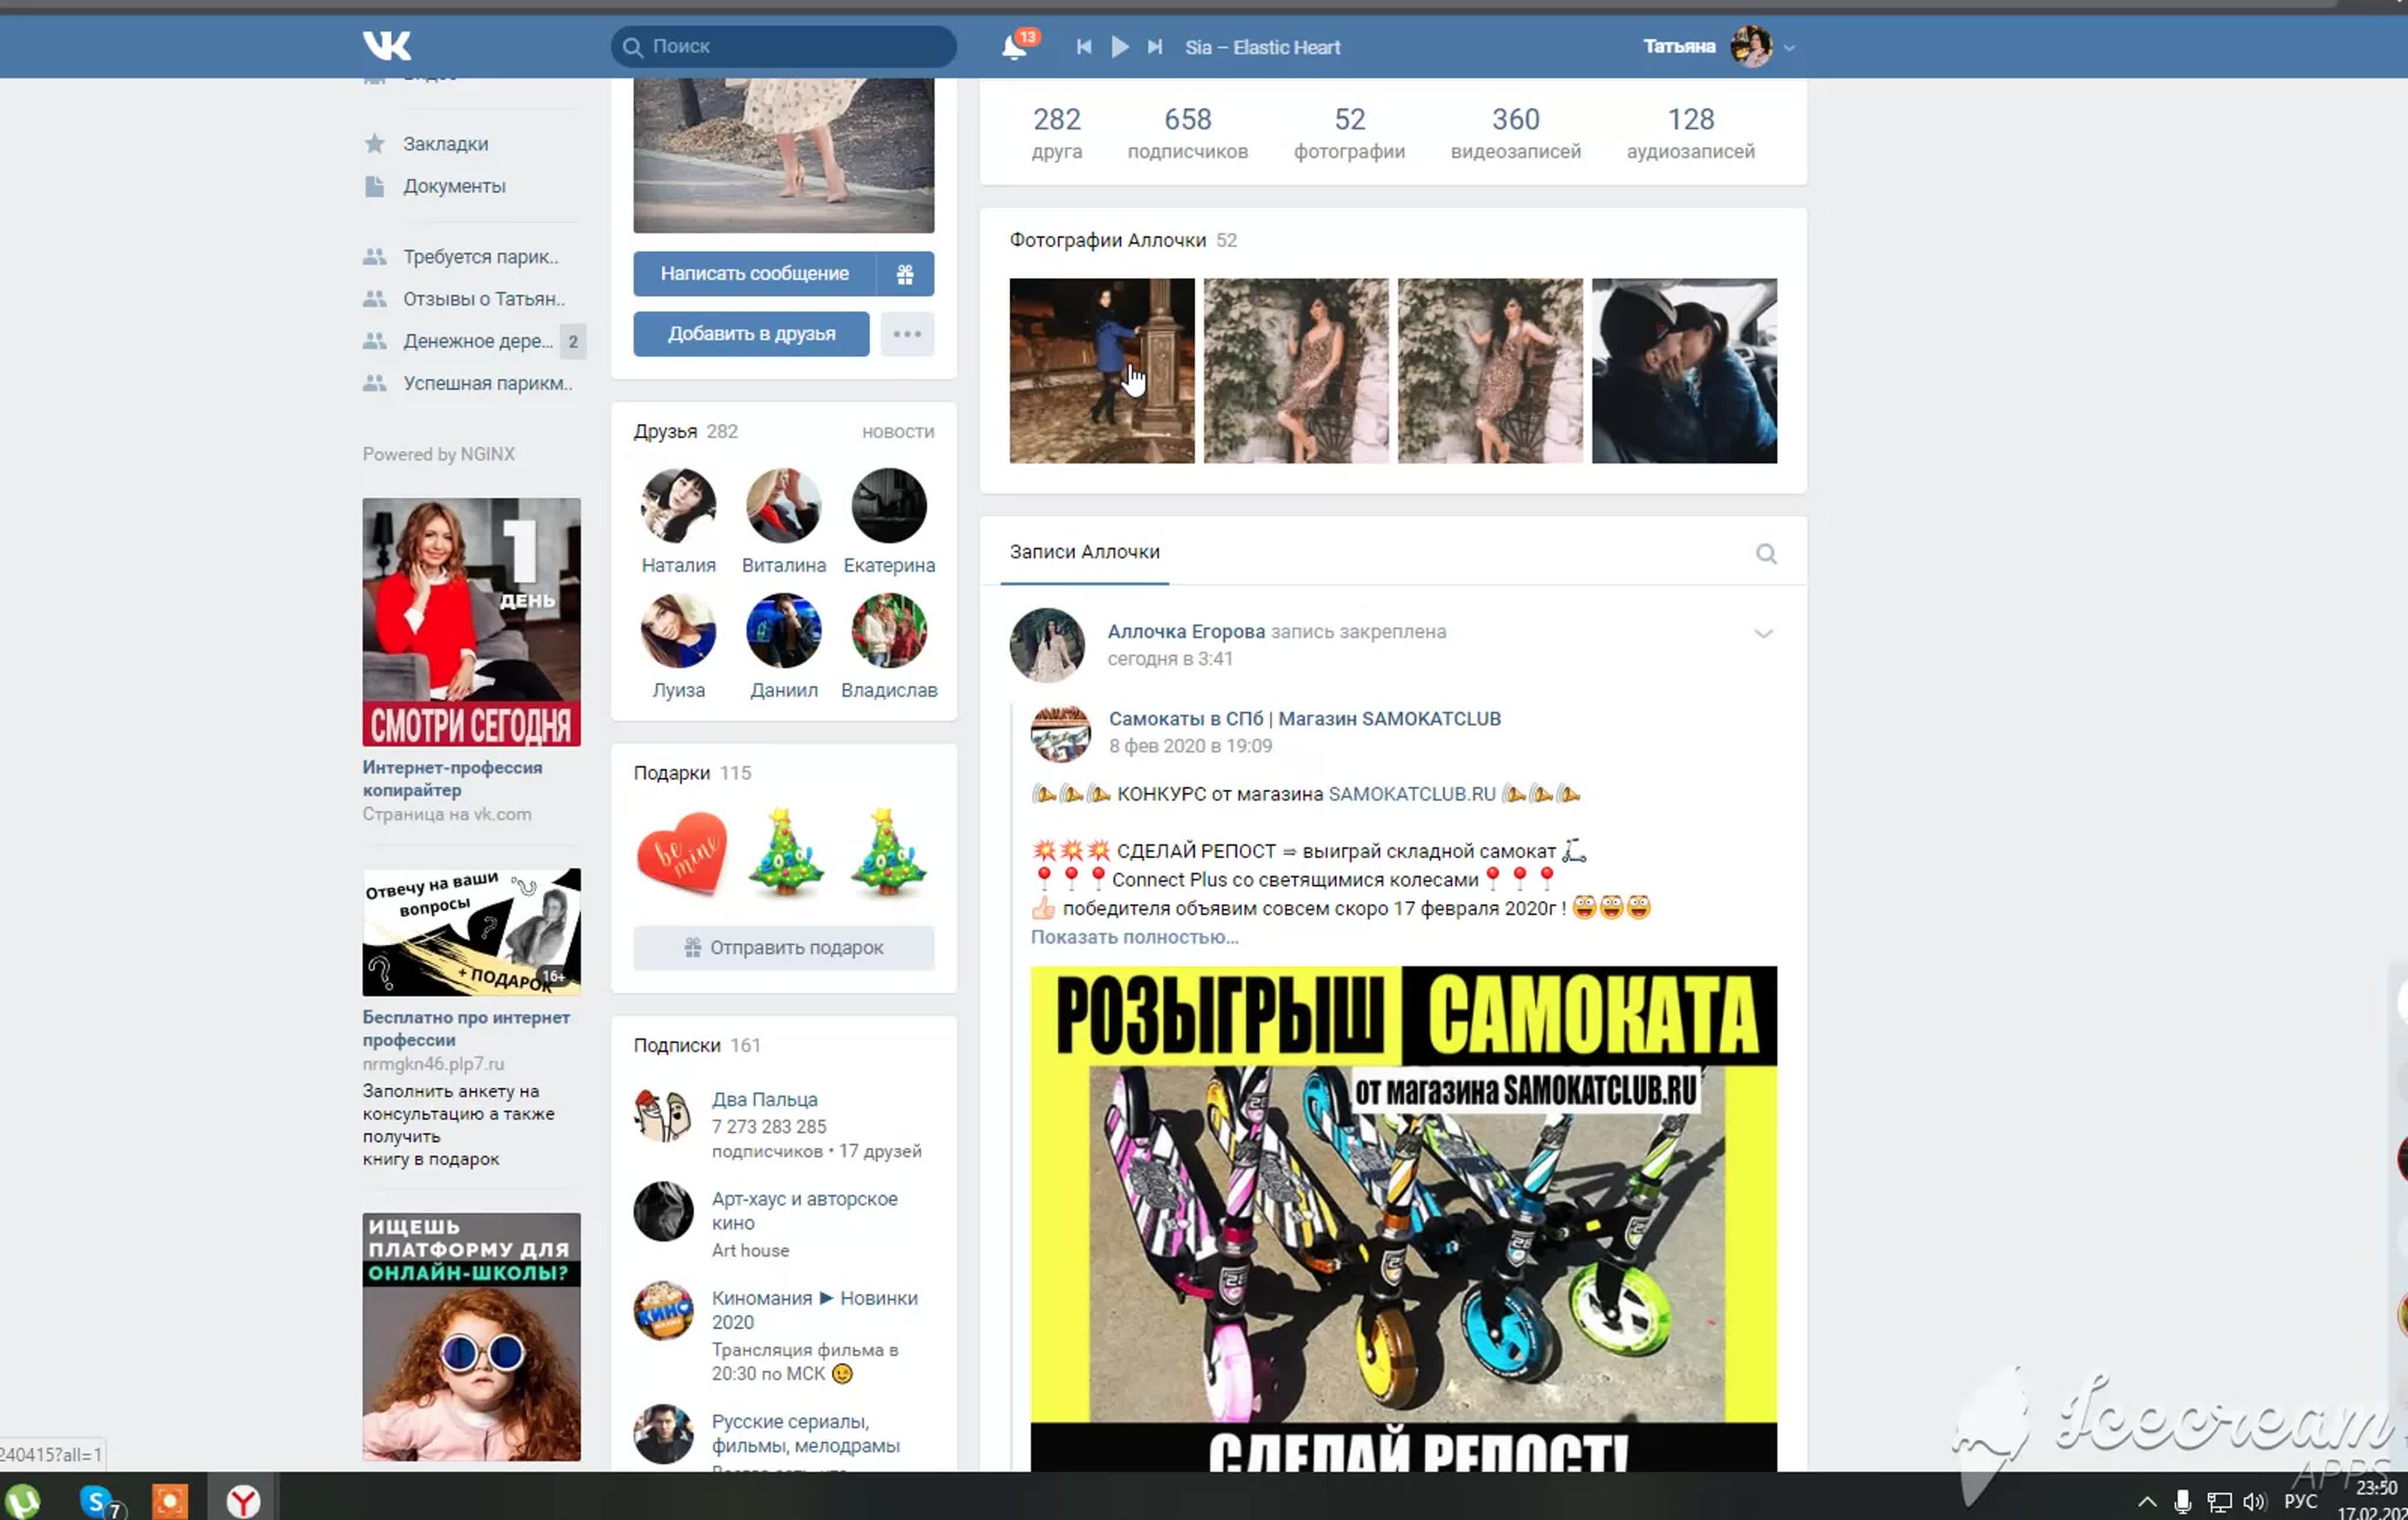Open the uTorrent taskbar icon
The image size is (2408, 1520).
pyautogui.click(x=23, y=1501)
